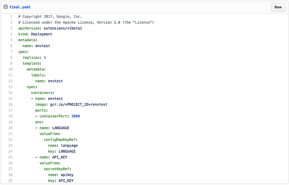289x185 pixels.
Task: Select line number 13
Action: [x=10, y=87]
